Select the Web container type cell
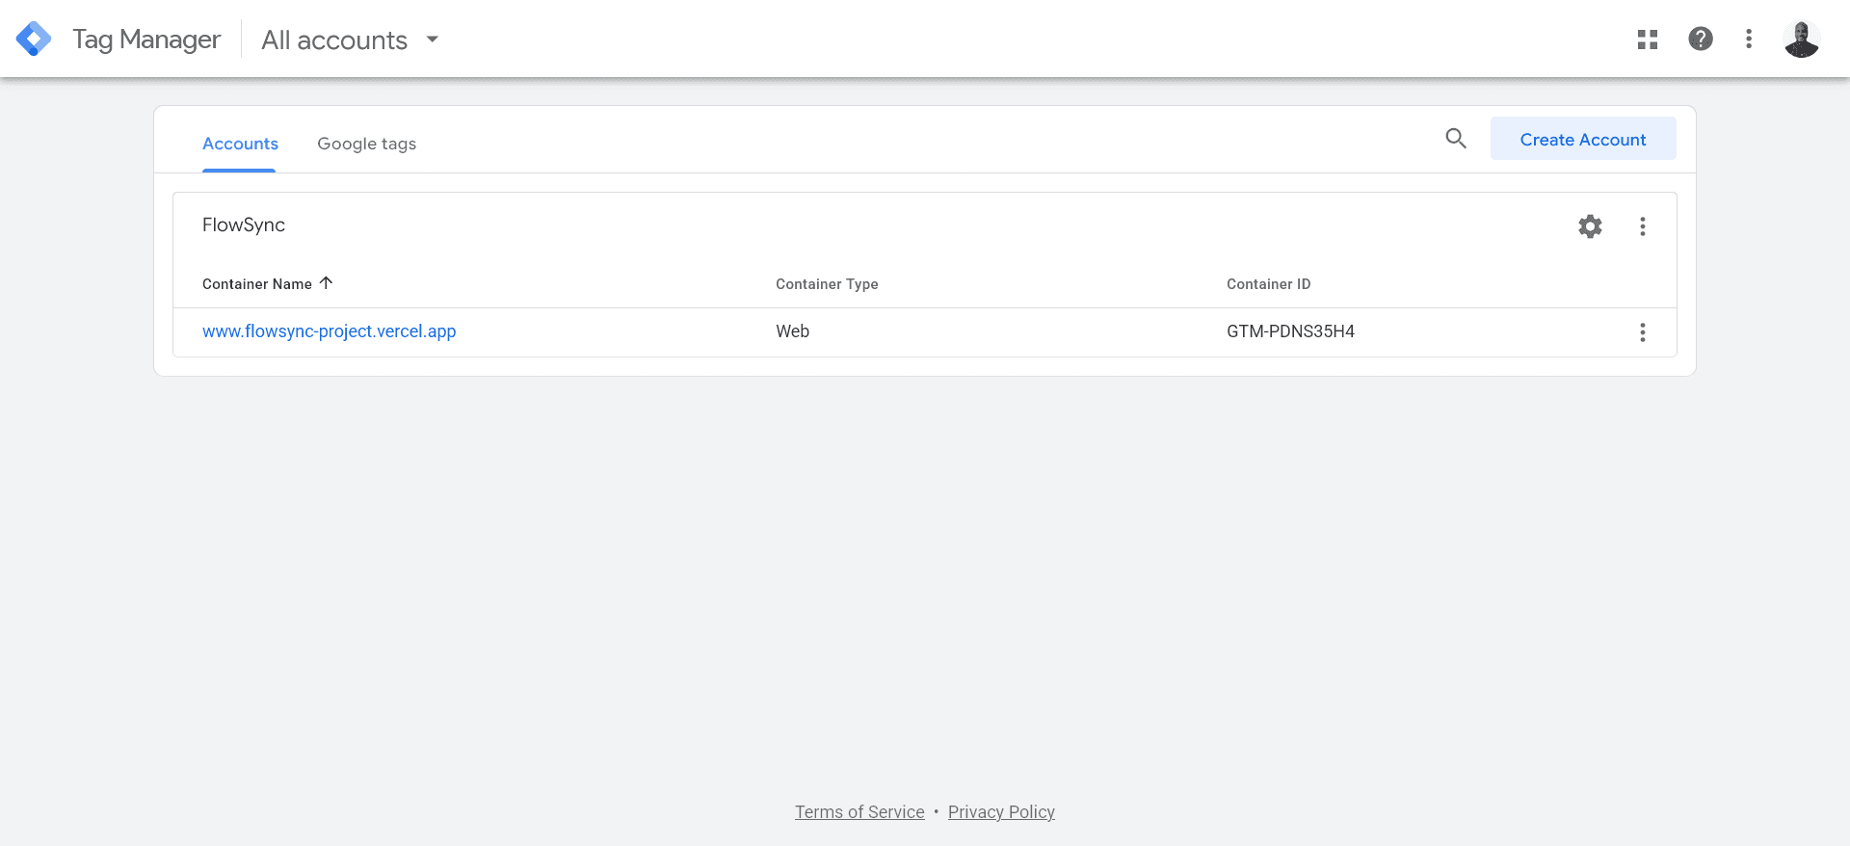The image size is (1850, 846). point(792,331)
